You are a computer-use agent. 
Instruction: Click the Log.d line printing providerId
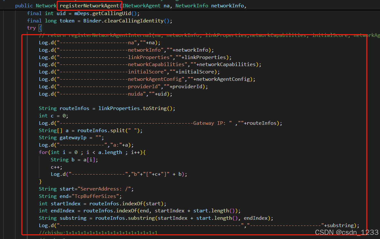tap(123, 87)
